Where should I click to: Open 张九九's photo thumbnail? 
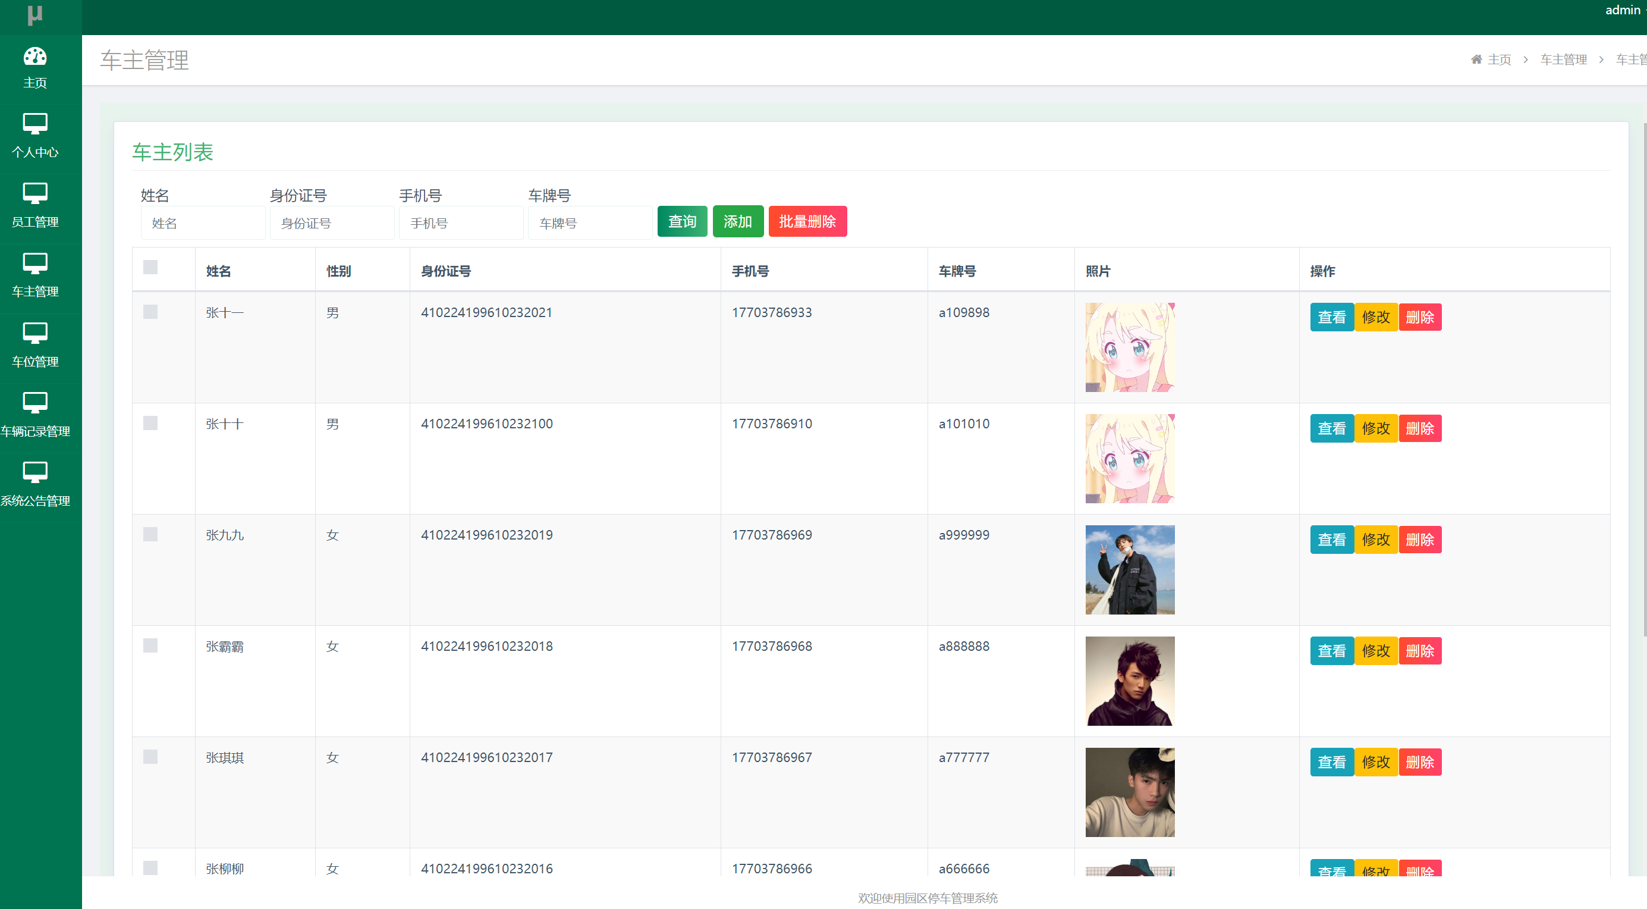pos(1130,570)
